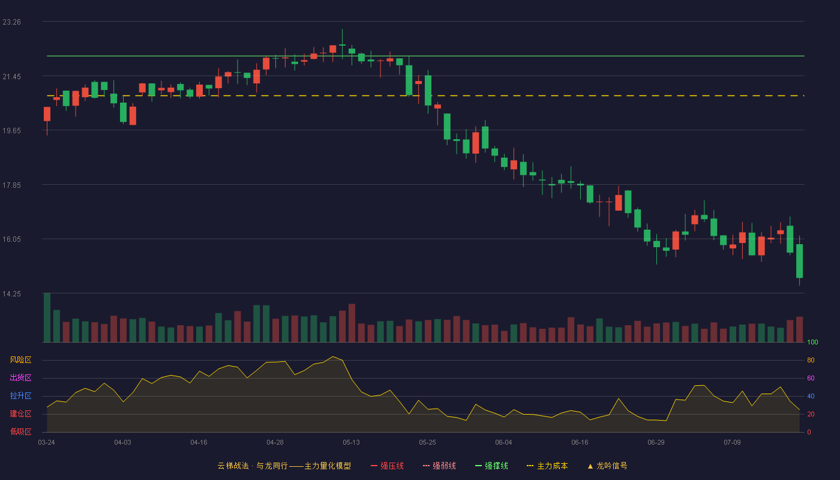Click the green 强撑线 legend line marker
This screenshot has height=480, width=840.
(478, 466)
